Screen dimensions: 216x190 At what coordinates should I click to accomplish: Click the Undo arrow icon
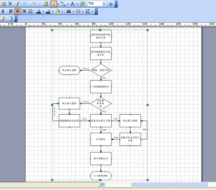point(25,4)
